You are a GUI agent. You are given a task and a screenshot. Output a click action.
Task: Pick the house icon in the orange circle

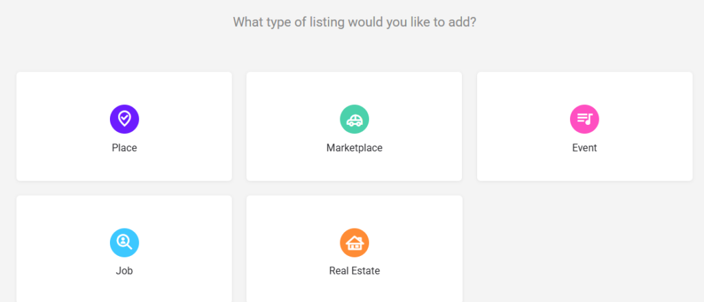[x=354, y=242]
